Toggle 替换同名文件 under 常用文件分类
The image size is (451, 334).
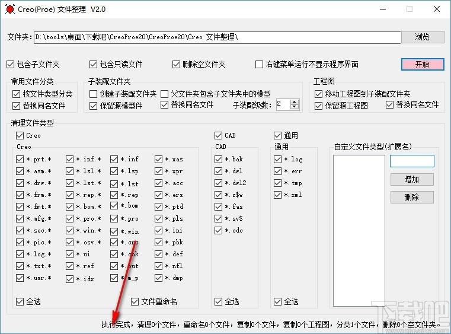[16, 106]
